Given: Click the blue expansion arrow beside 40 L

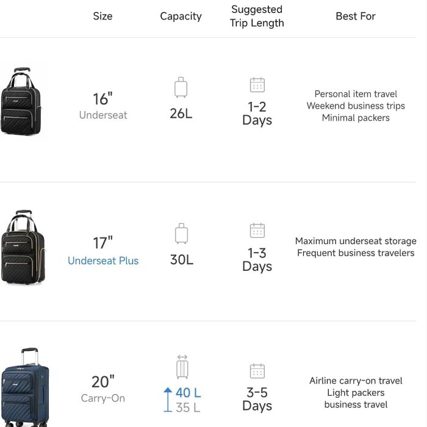Looking at the screenshot, I should click(x=168, y=400).
